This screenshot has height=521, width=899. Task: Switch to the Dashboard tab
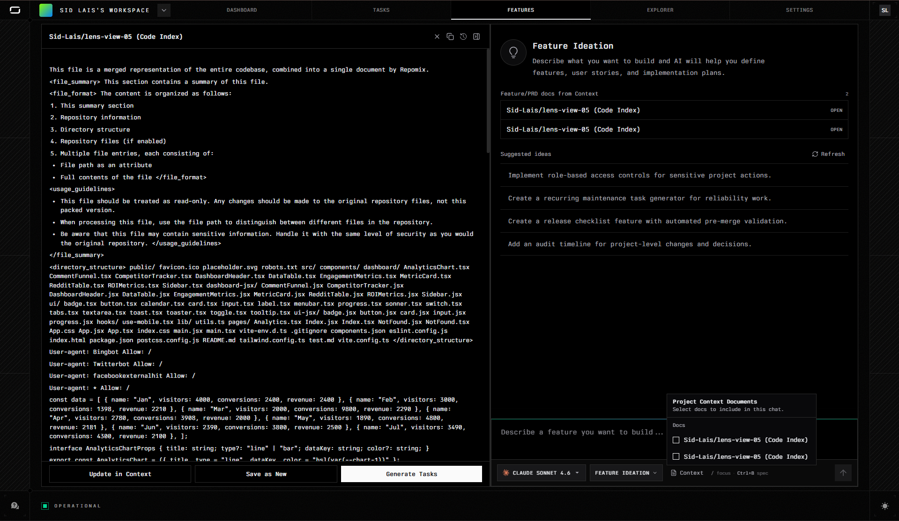pos(242,10)
